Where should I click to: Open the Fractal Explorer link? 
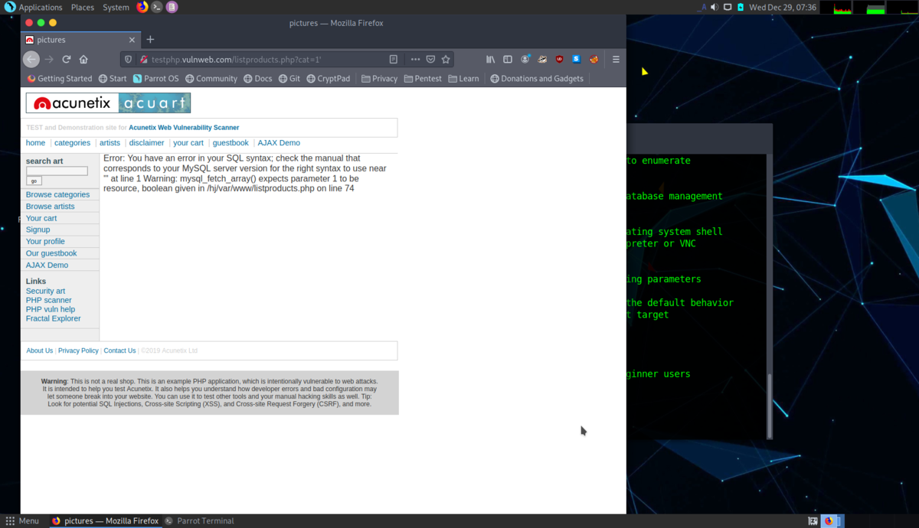click(53, 318)
